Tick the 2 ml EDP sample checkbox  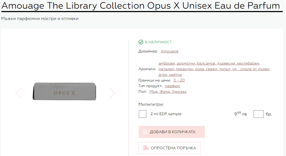click(x=143, y=114)
